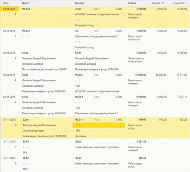Select Поступление на расчетный счет entry

[x=45, y=69]
